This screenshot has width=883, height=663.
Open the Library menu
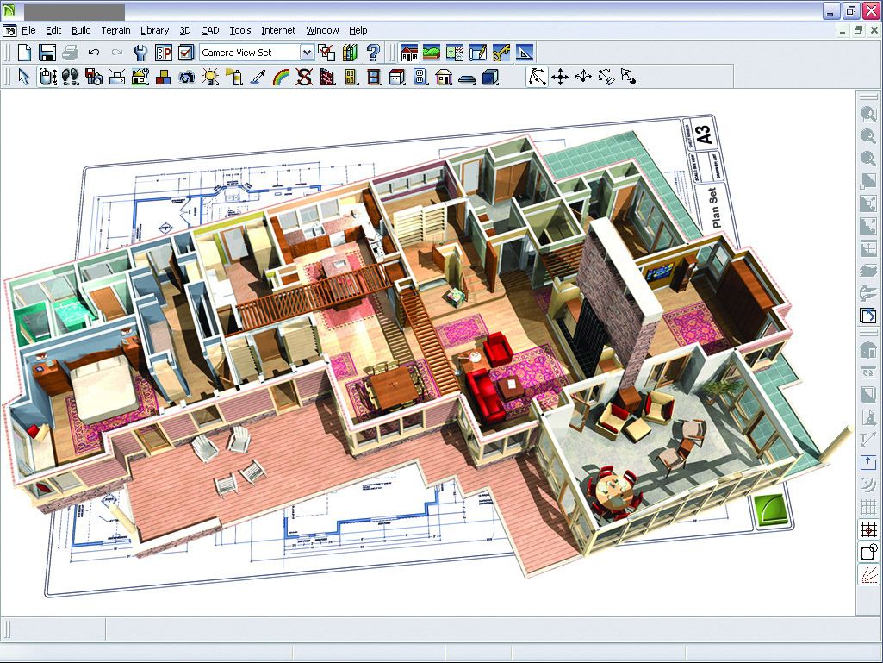pyautogui.click(x=154, y=30)
